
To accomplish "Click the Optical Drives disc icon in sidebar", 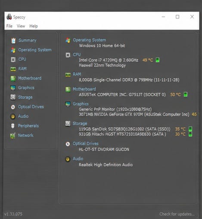I will (13, 107).
